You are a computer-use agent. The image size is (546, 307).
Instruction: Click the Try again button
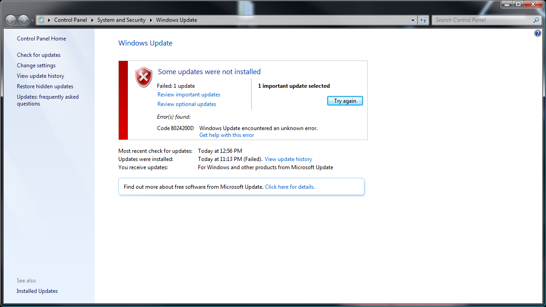tap(345, 101)
